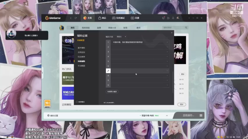Toggle the 纯净模式 checkbox
The image size is (248, 139).
pos(77,102)
